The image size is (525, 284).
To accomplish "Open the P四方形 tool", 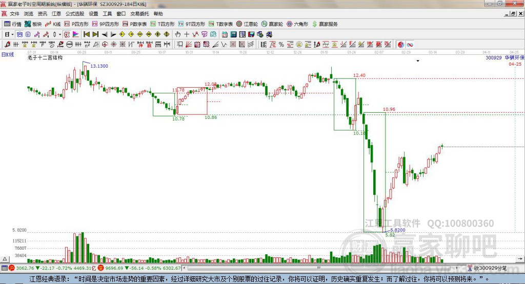I will click(76, 24).
